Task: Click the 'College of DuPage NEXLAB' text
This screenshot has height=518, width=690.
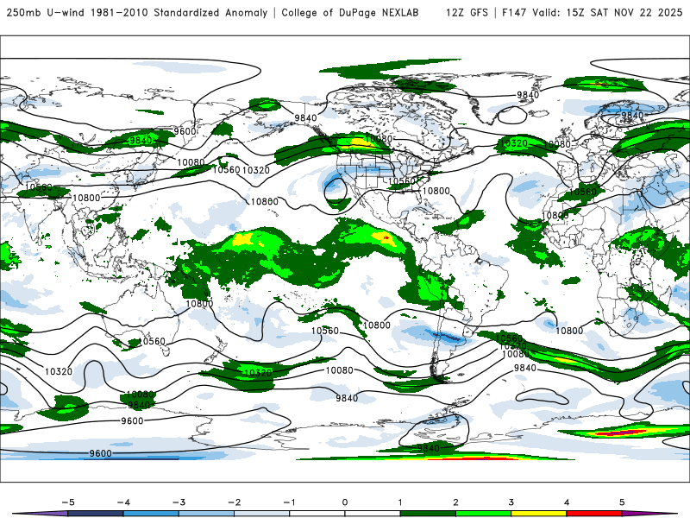Action: [x=350, y=12]
